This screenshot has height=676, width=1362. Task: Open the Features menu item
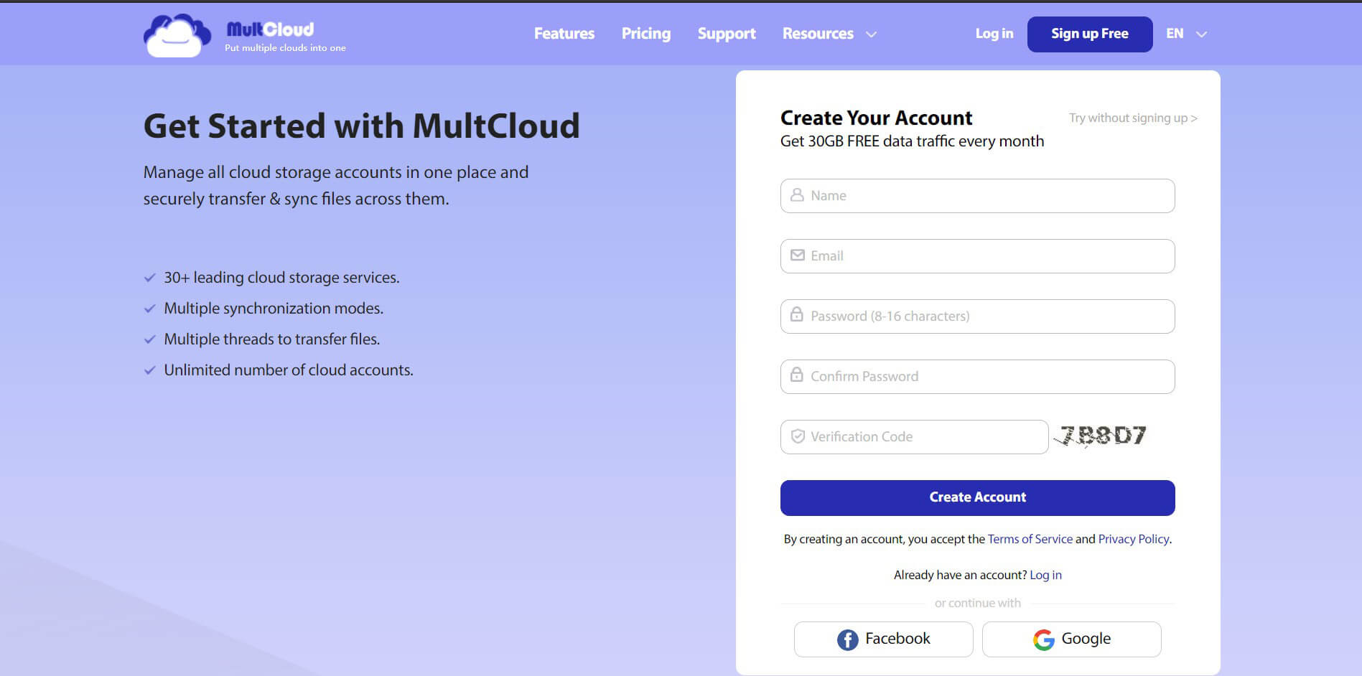pos(564,34)
